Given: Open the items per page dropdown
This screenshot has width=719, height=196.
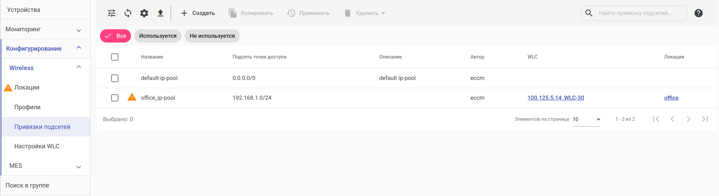Looking at the screenshot, I should tap(586, 119).
